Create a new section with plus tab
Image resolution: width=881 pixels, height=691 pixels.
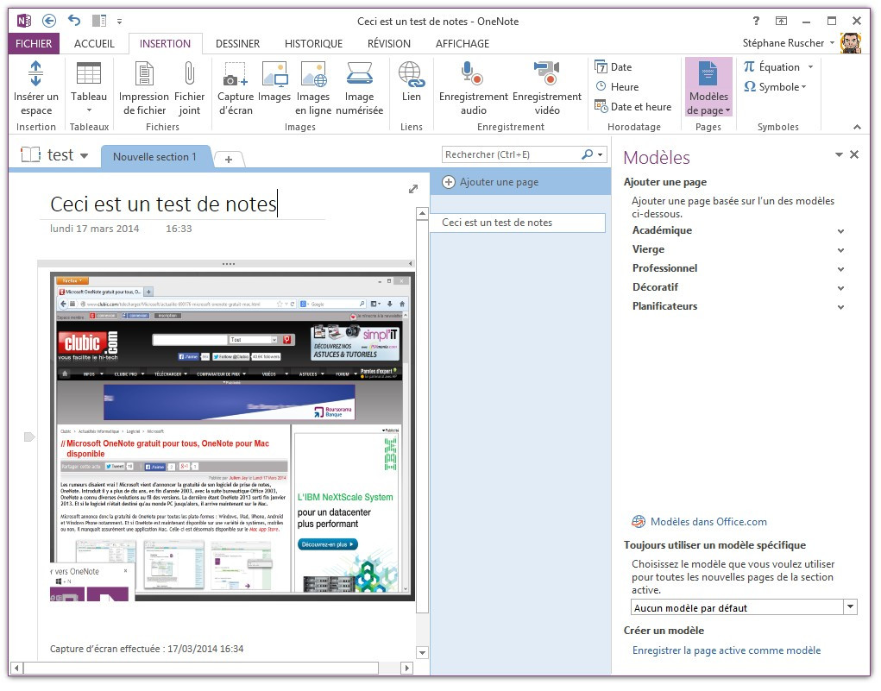[228, 160]
